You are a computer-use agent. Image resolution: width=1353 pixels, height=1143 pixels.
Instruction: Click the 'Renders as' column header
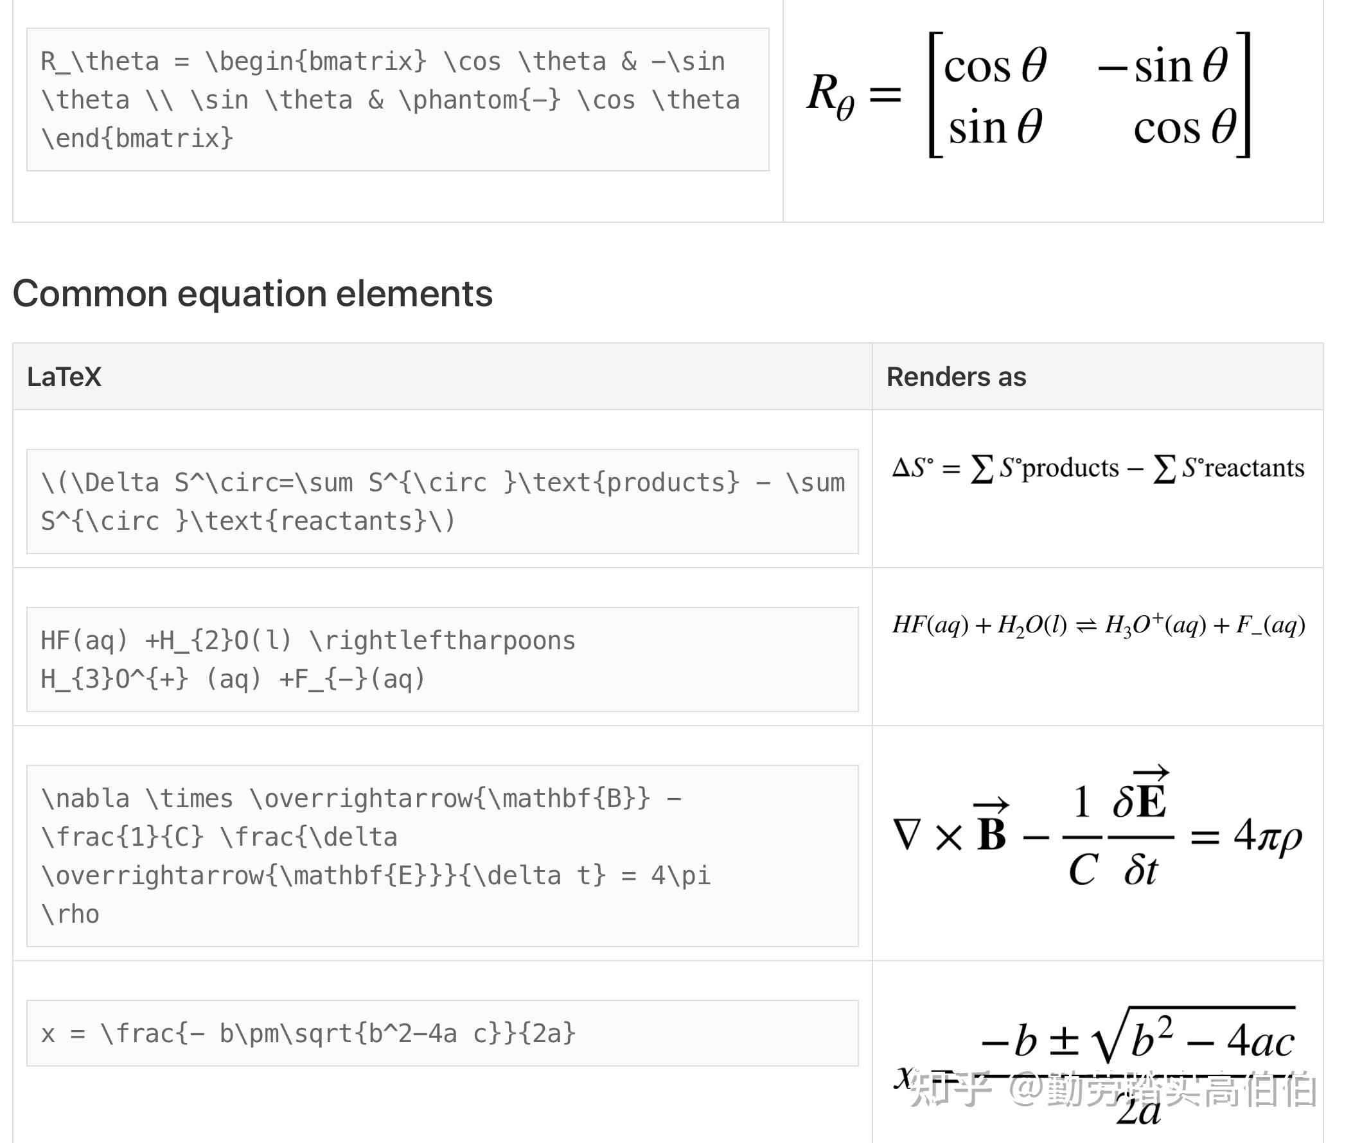tap(956, 376)
